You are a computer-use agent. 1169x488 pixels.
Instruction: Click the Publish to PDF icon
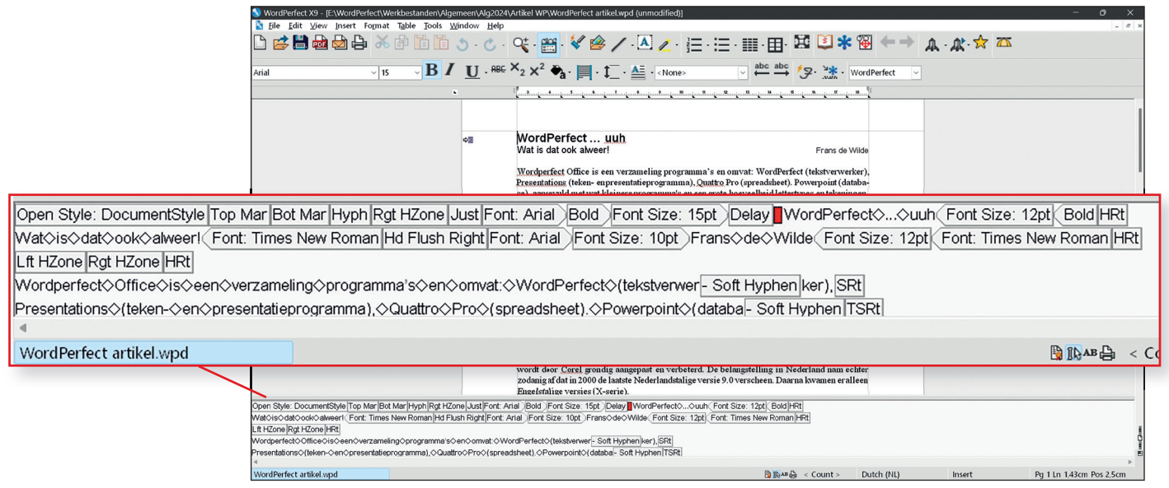pyautogui.click(x=320, y=44)
